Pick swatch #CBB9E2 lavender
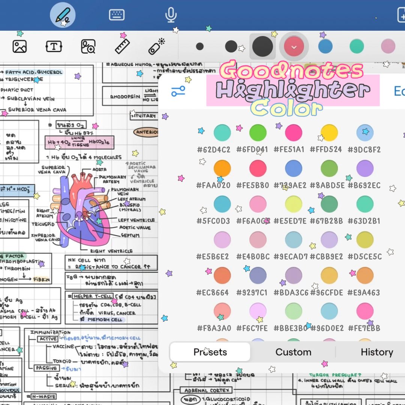 tap(329, 240)
